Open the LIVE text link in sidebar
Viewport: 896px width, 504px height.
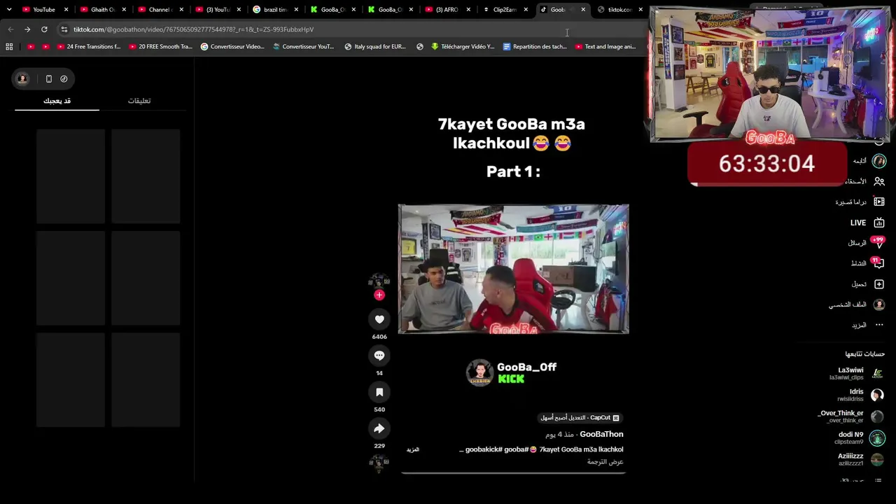[858, 223]
